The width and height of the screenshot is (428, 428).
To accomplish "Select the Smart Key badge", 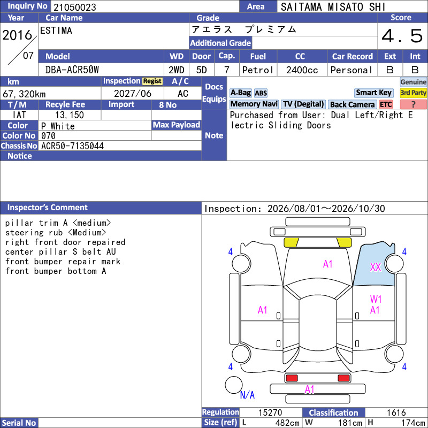I will [373, 93].
